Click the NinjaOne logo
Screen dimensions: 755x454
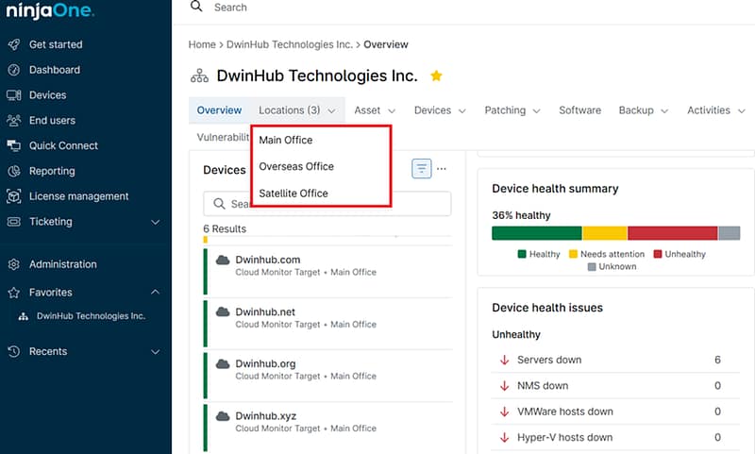[50, 10]
